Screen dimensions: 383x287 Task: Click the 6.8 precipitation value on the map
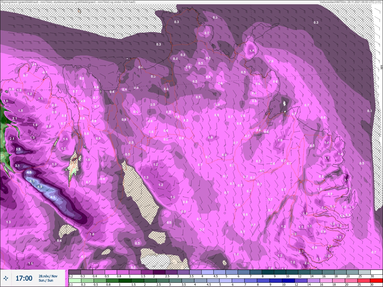(x=40, y=187)
